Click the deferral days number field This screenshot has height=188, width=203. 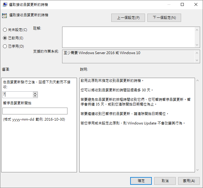click(x=17, y=95)
